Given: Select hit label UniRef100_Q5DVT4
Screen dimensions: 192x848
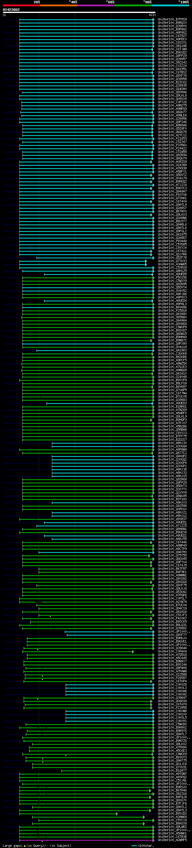Looking at the screenshot, I should point(172,287).
